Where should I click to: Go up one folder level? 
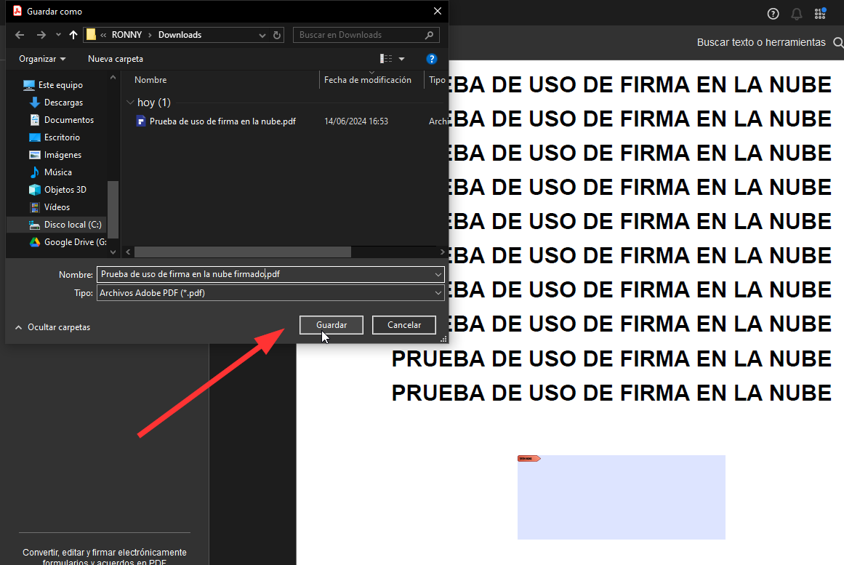click(73, 35)
